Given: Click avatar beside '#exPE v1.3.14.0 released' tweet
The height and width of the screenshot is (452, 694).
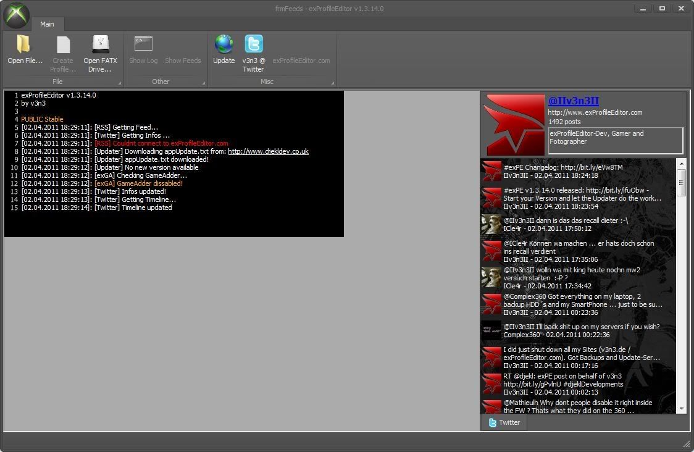Looking at the screenshot, I should [x=491, y=198].
